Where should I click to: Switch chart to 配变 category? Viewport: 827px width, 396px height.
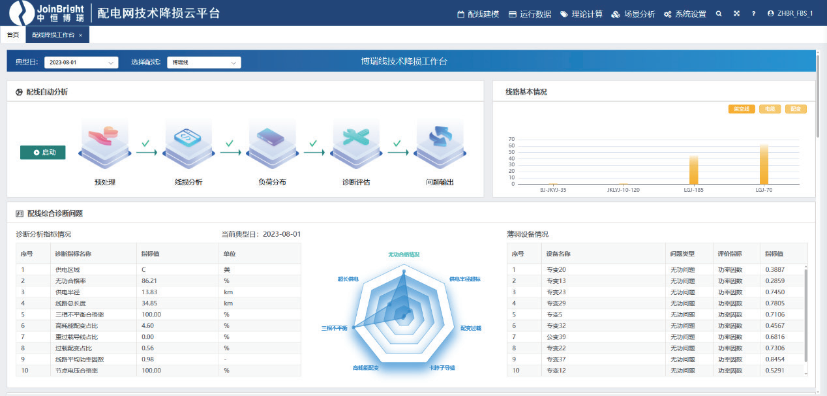tap(795, 109)
